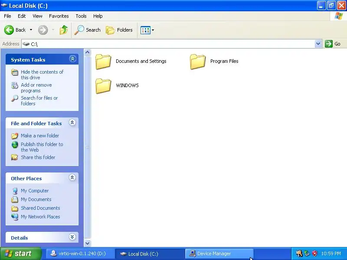Click the Program Files folder name
This screenshot has width=347, height=260.
224,61
